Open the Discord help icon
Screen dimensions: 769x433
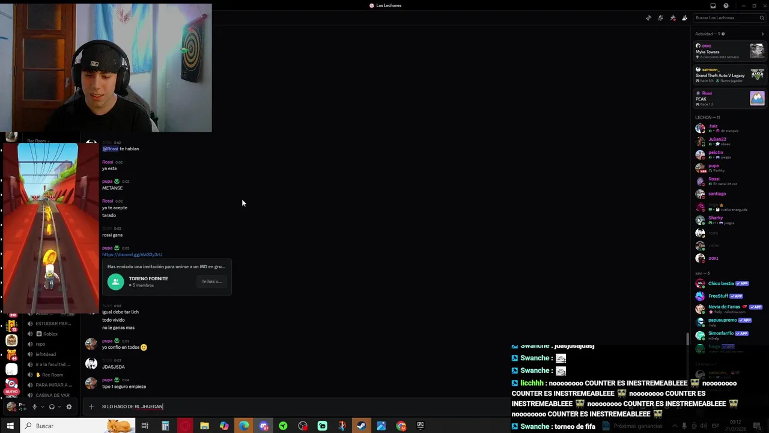tap(726, 6)
